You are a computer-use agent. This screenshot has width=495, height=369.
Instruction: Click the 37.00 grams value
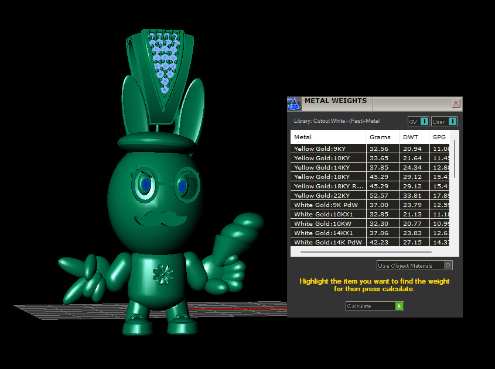click(379, 205)
